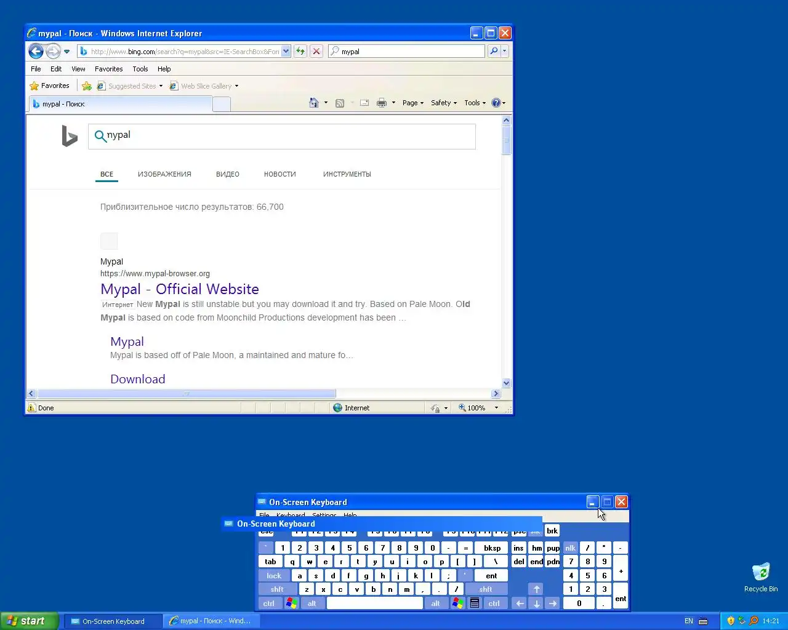The image size is (788, 630).
Task: Switch to the ВИДЕО tab
Action: pos(228,174)
